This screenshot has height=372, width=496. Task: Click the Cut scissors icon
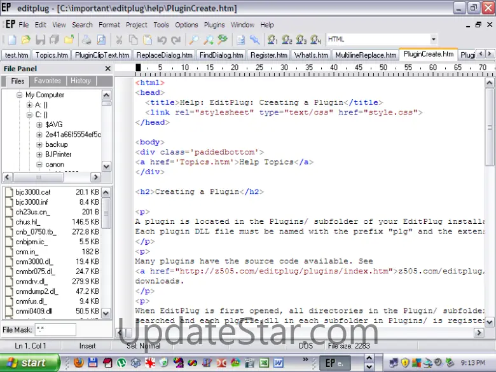click(x=119, y=39)
